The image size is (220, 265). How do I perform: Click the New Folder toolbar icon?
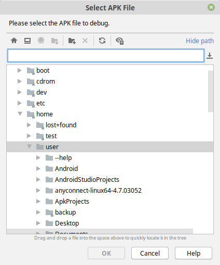click(72, 41)
